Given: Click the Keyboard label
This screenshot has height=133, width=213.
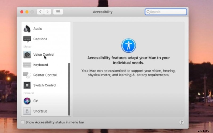Looking at the screenshot, I should coord(41,65).
